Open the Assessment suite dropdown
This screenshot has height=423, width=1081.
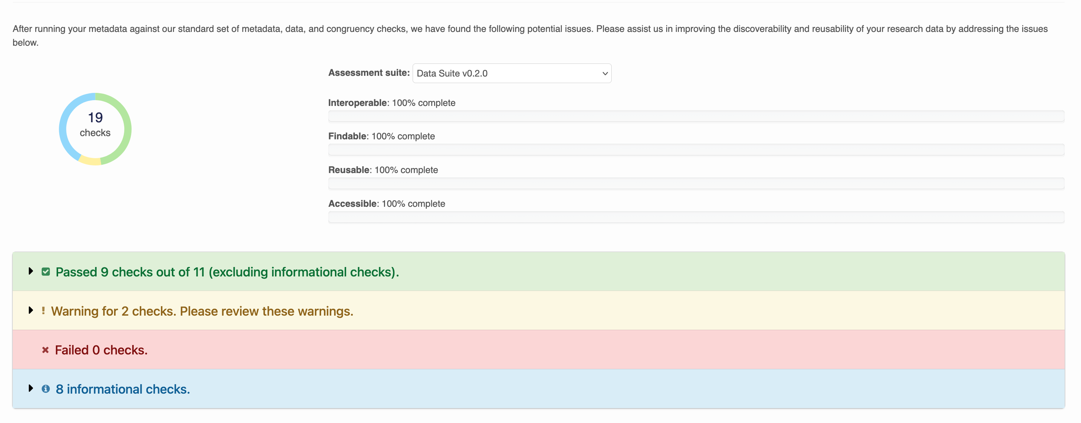point(511,73)
